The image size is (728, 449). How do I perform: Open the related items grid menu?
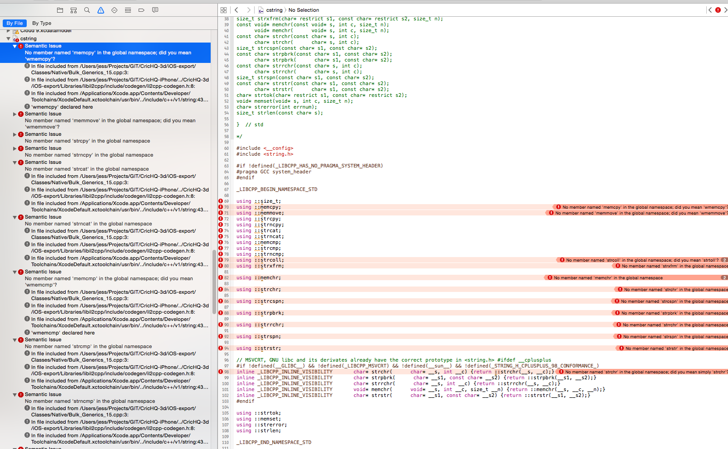tap(223, 10)
